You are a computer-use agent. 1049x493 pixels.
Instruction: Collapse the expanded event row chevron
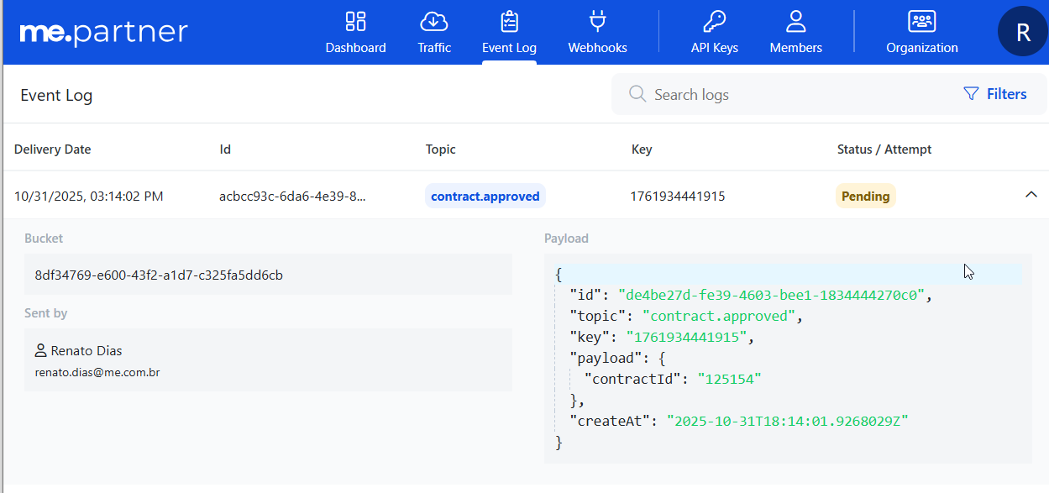pos(1031,195)
